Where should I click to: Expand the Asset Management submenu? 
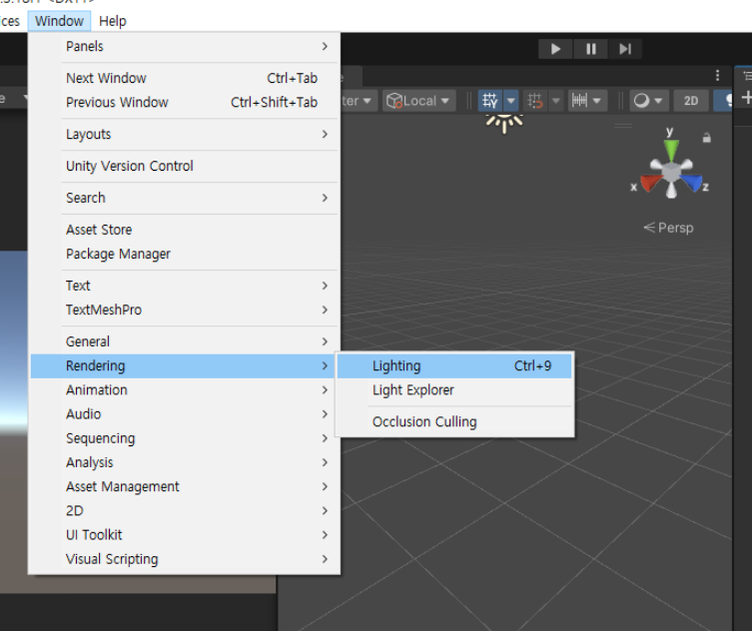(x=185, y=486)
